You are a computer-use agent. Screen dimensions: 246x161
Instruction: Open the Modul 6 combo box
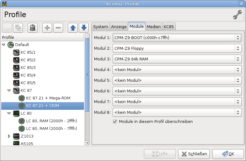tap(177, 91)
